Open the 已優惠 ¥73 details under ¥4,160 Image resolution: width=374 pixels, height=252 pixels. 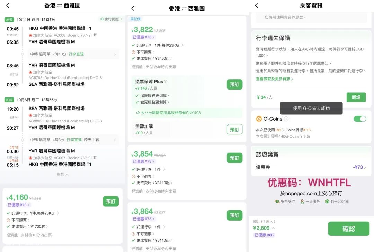(x=18, y=205)
